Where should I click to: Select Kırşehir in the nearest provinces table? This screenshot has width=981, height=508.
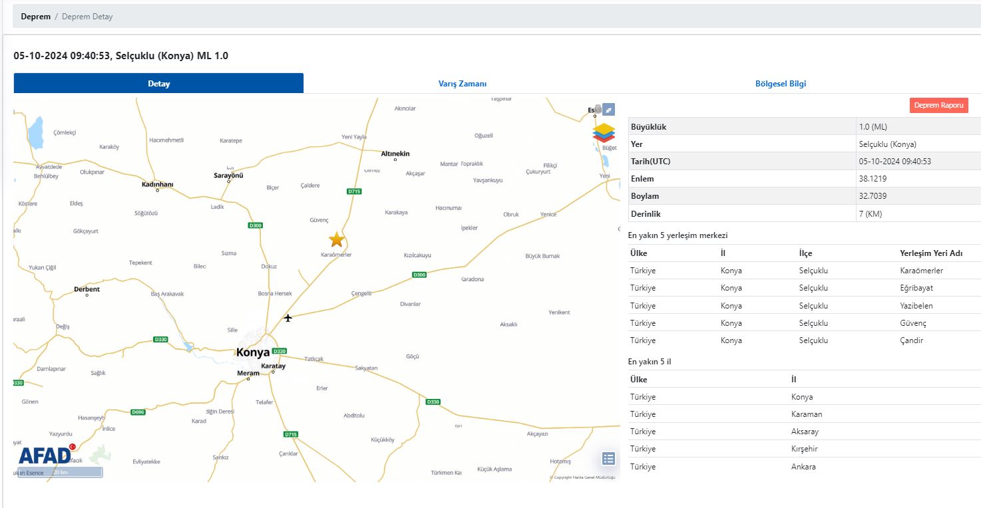804,449
